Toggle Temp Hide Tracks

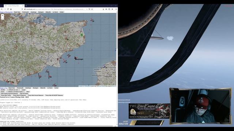coord(6,95)
